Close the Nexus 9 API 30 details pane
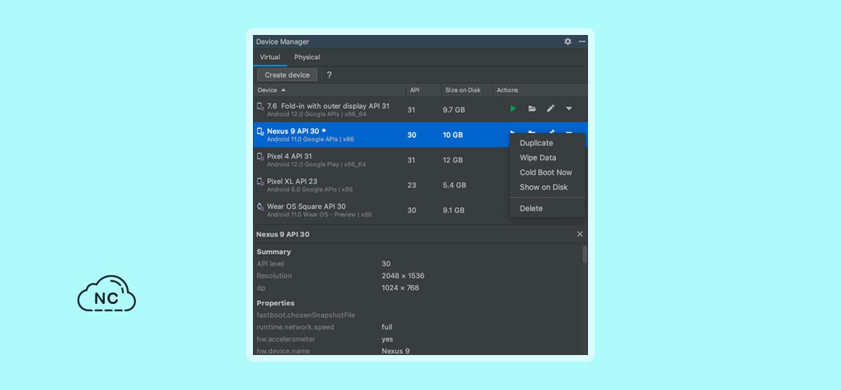The height and width of the screenshot is (390, 841). point(580,234)
